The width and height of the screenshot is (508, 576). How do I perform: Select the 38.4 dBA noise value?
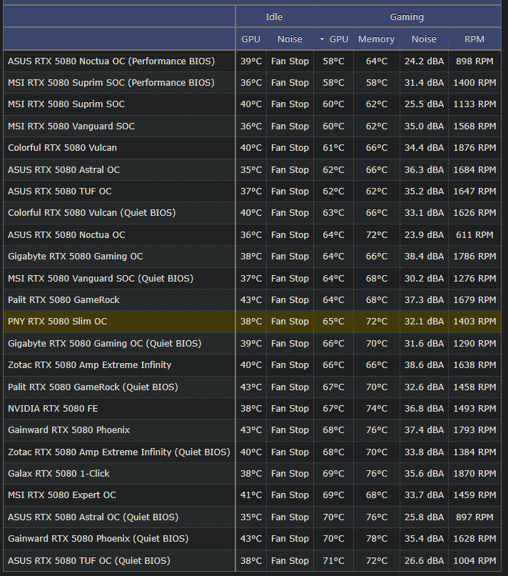pyautogui.click(x=424, y=257)
